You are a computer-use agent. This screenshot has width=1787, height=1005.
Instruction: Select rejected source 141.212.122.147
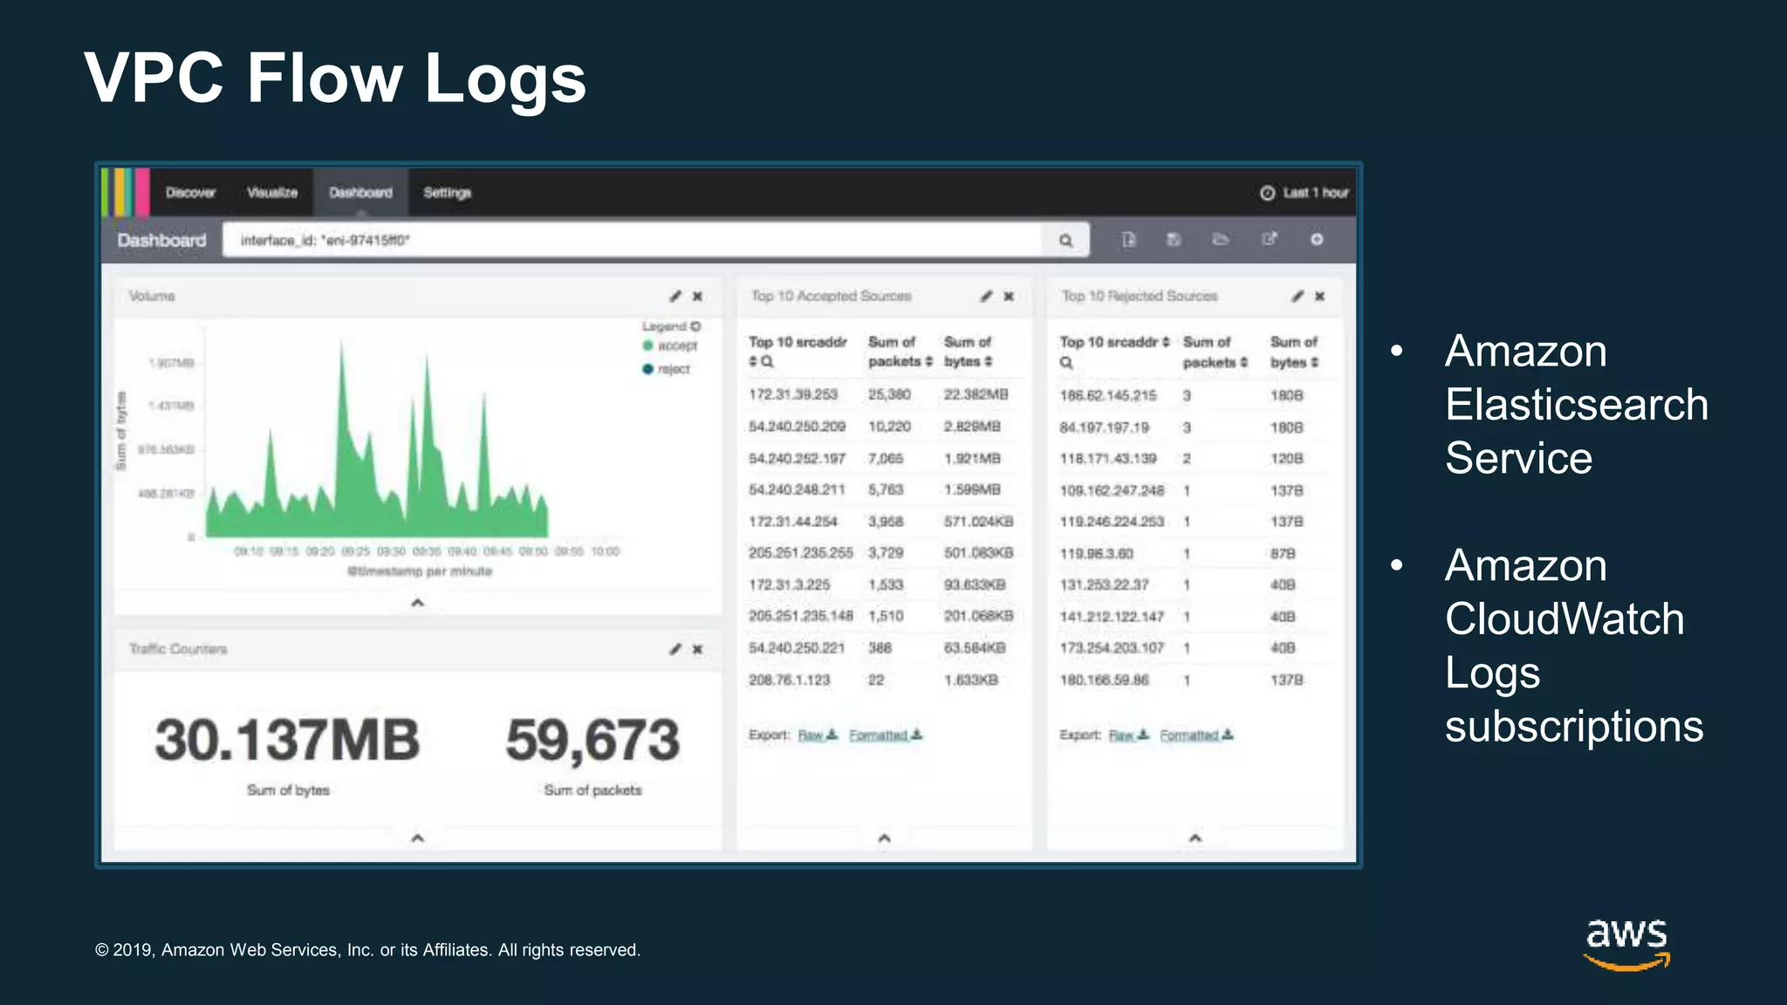[1112, 617]
